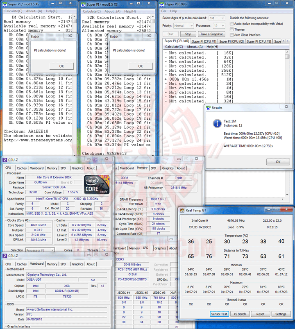Click the Core Speed 4876.3 MHz field
The height and width of the screenshot is (329, 295).
38,225
